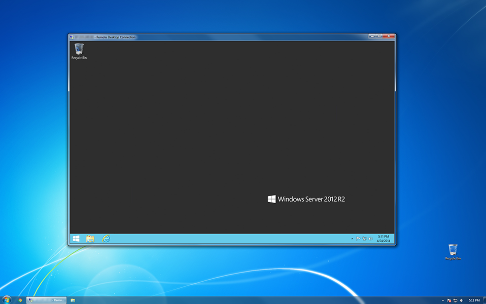Click the speaker icon in the remote tray

(x=370, y=239)
